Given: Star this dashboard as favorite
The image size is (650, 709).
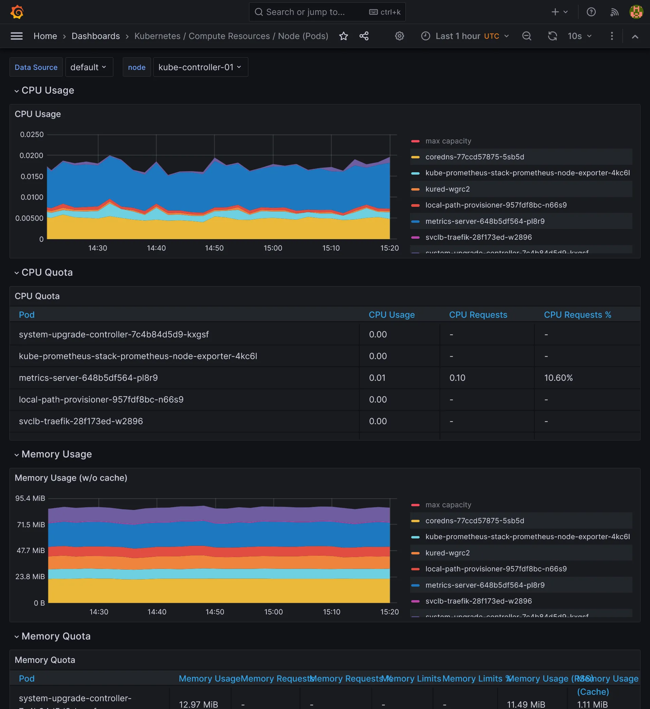Looking at the screenshot, I should coord(343,36).
